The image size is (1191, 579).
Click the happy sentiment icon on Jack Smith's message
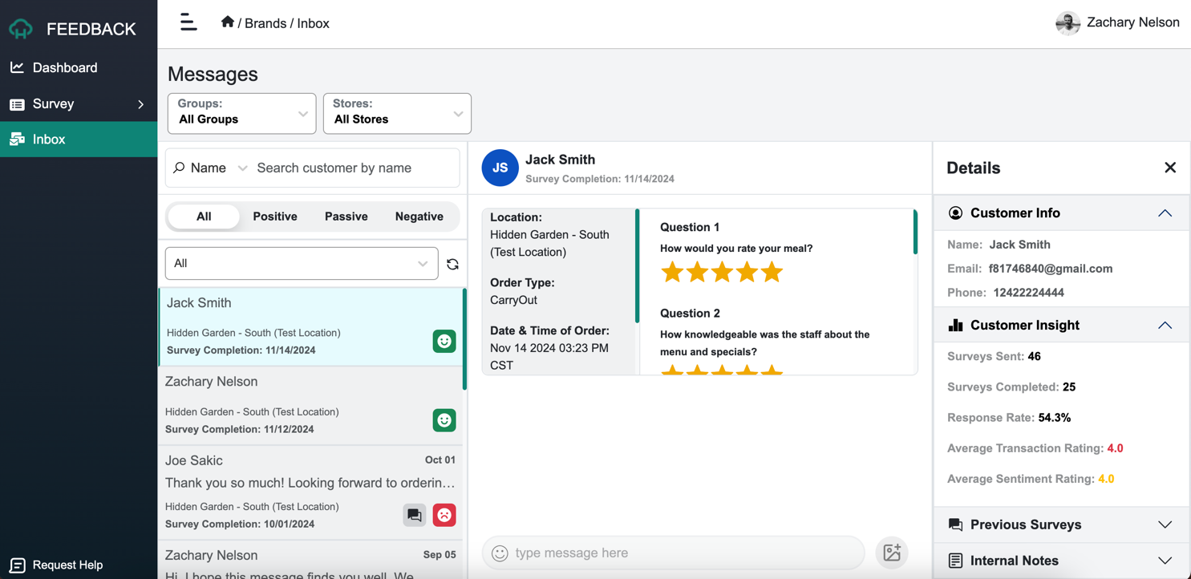click(x=444, y=341)
